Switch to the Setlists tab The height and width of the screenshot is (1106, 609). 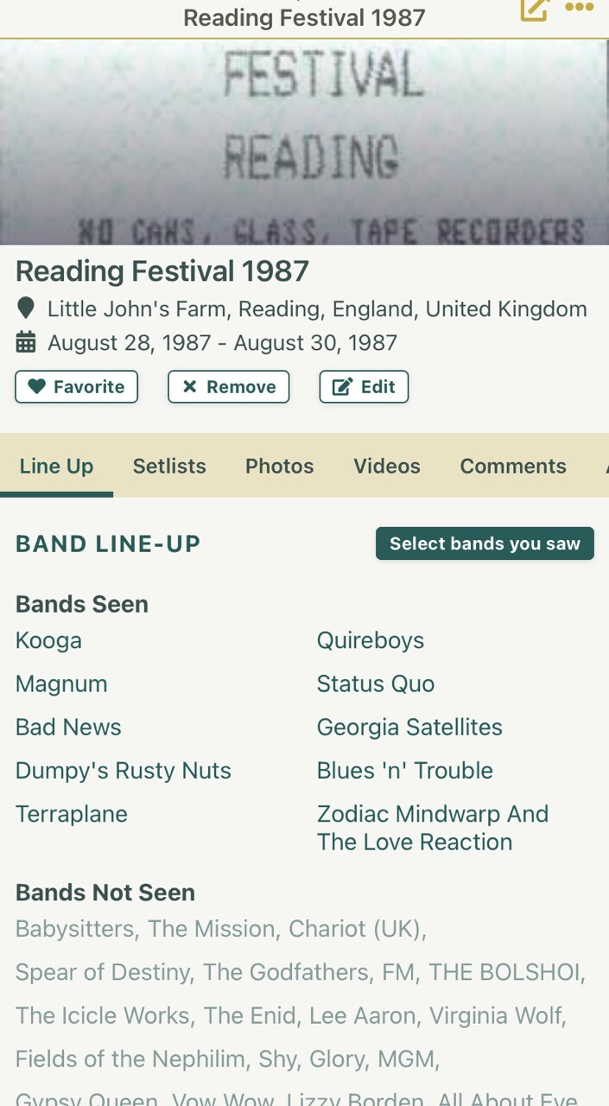click(169, 466)
